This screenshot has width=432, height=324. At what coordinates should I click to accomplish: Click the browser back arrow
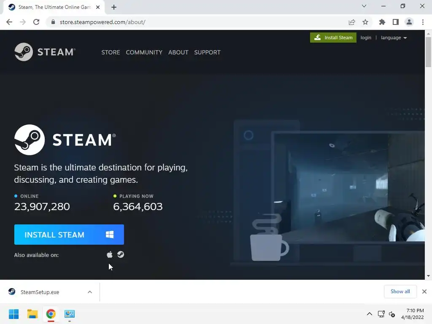(9, 22)
